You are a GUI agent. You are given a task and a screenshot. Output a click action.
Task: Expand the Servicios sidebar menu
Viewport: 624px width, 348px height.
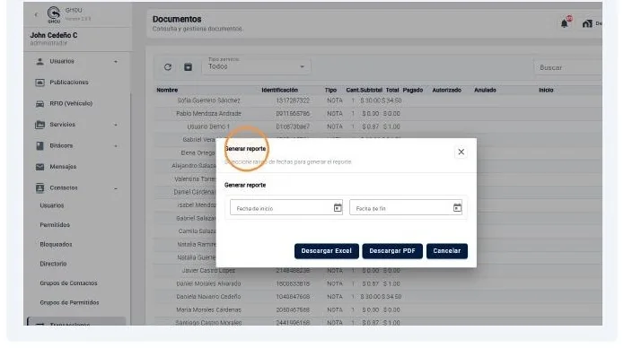pyautogui.click(x=76, y=125)
